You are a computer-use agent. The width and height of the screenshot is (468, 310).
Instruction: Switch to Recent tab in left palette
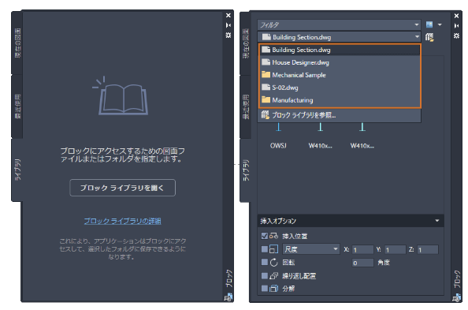[17, 106]
